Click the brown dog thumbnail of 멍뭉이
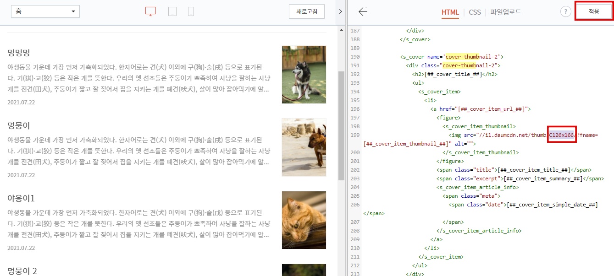 click(x=304, y=147)
